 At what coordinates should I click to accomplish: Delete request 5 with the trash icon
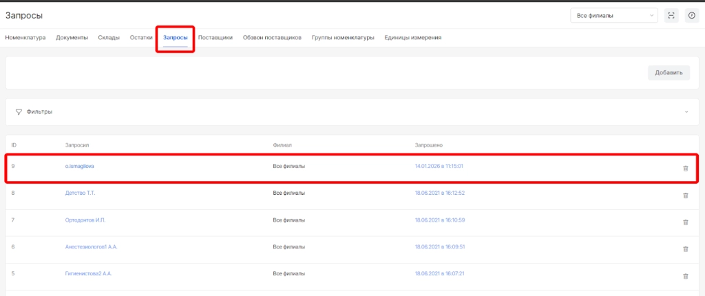click(685, 275)
